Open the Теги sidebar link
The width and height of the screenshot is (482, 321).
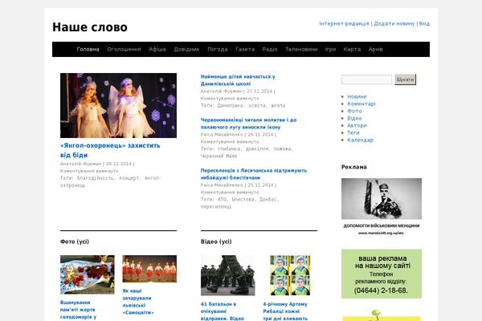(353, 132)
